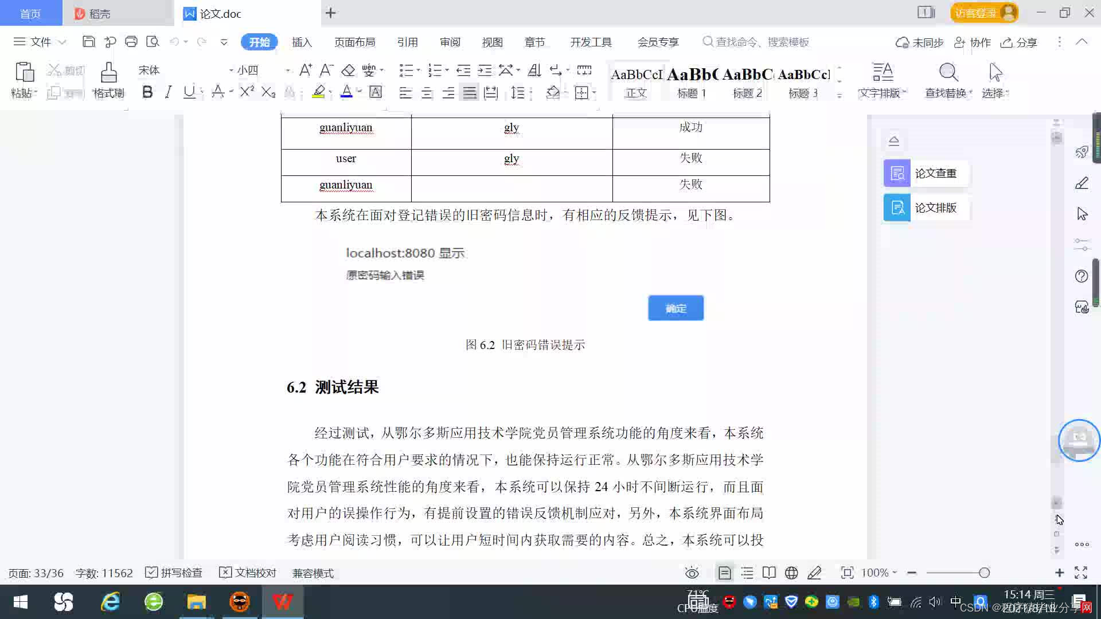Click the print icon in quick toolbar
This screenshot has width=1101, height=619.
[131, 42]
